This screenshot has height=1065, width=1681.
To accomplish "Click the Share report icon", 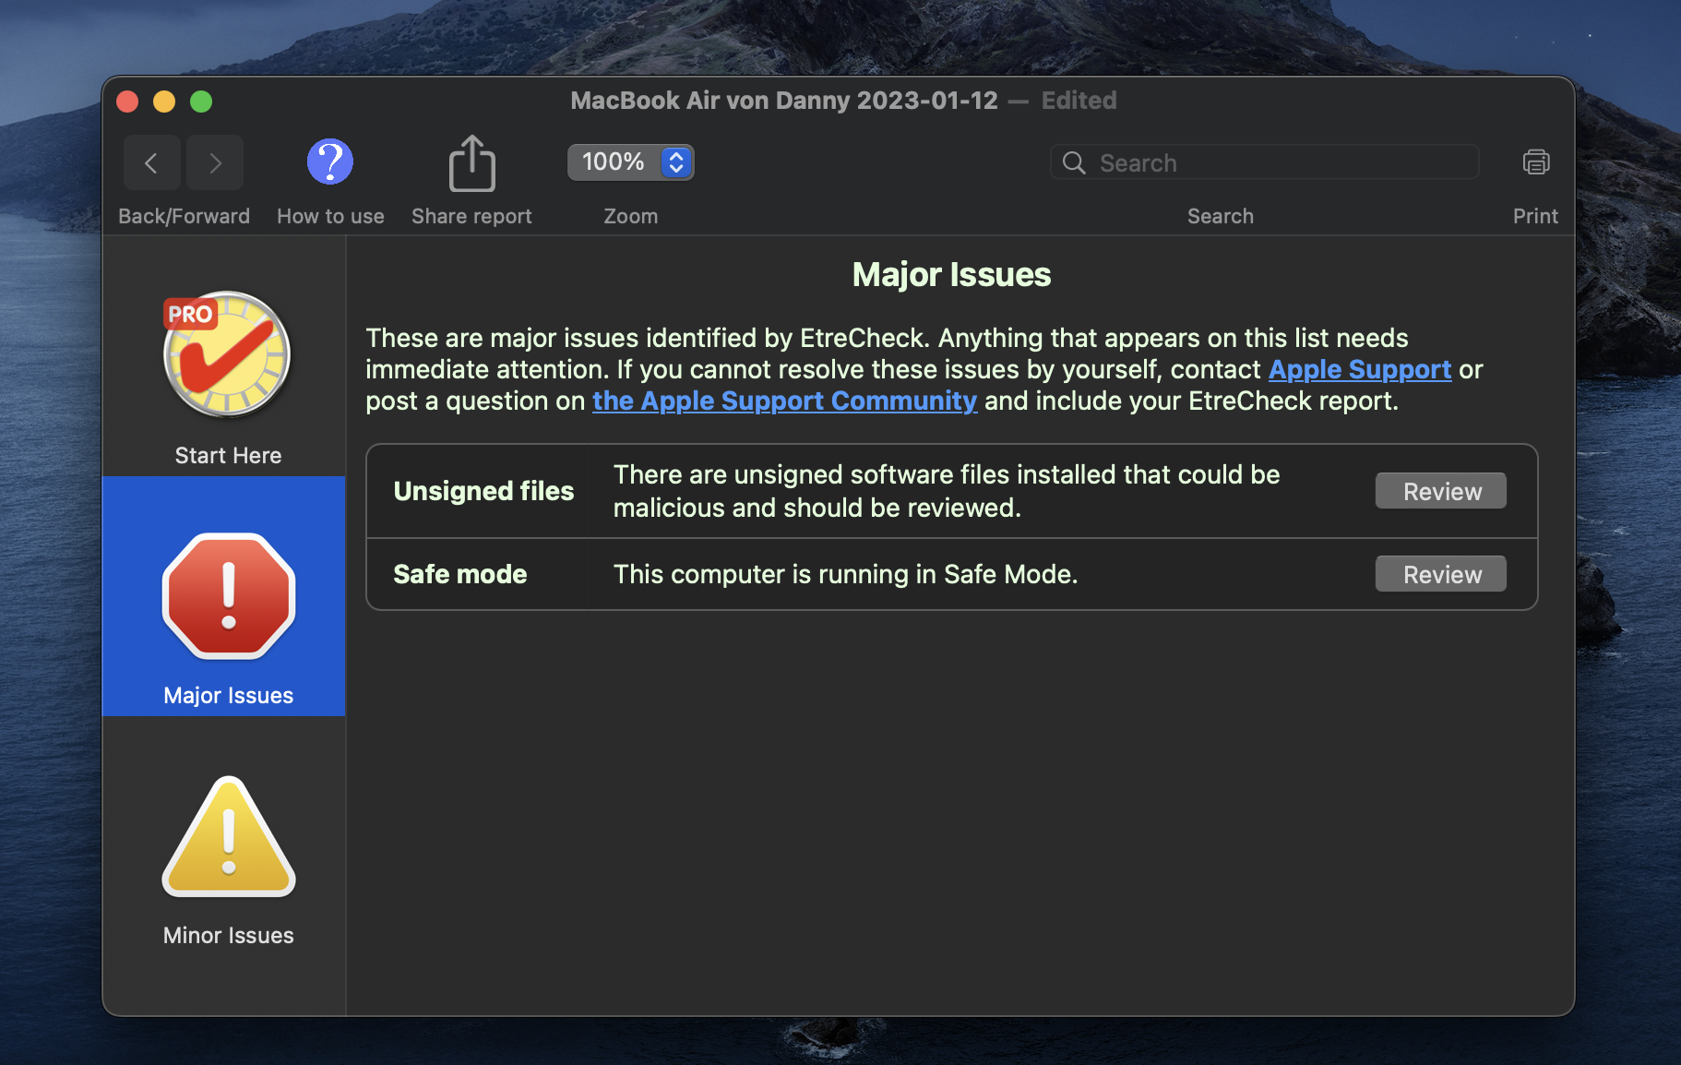I will 472,163.
